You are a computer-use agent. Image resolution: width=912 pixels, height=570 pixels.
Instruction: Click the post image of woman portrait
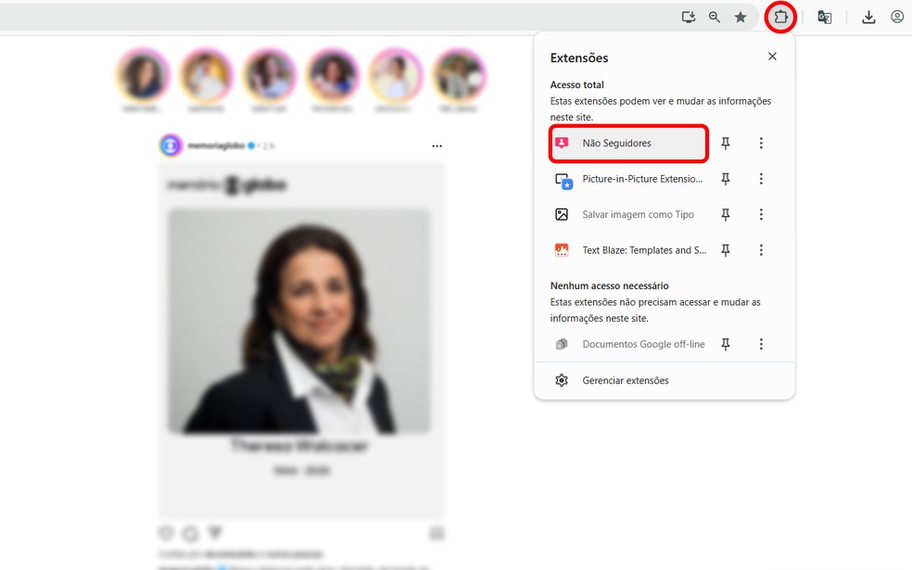[299, 321]
